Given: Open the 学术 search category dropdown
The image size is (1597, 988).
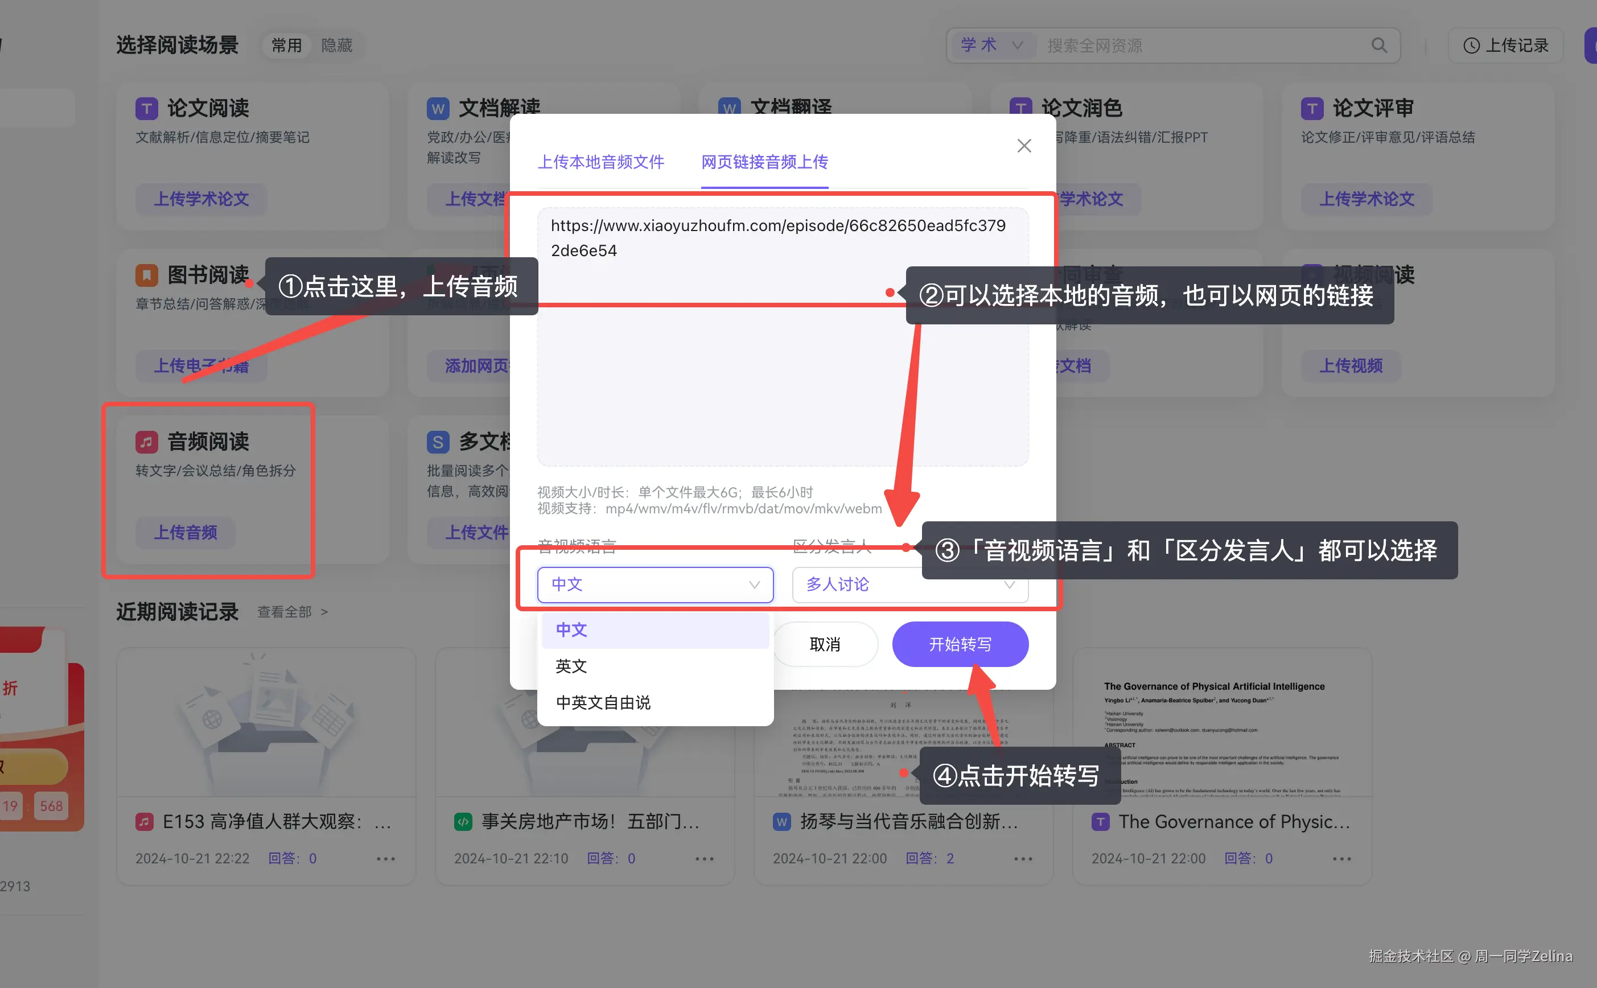Looking at the screenshot, I should click(x=992, y=45).
